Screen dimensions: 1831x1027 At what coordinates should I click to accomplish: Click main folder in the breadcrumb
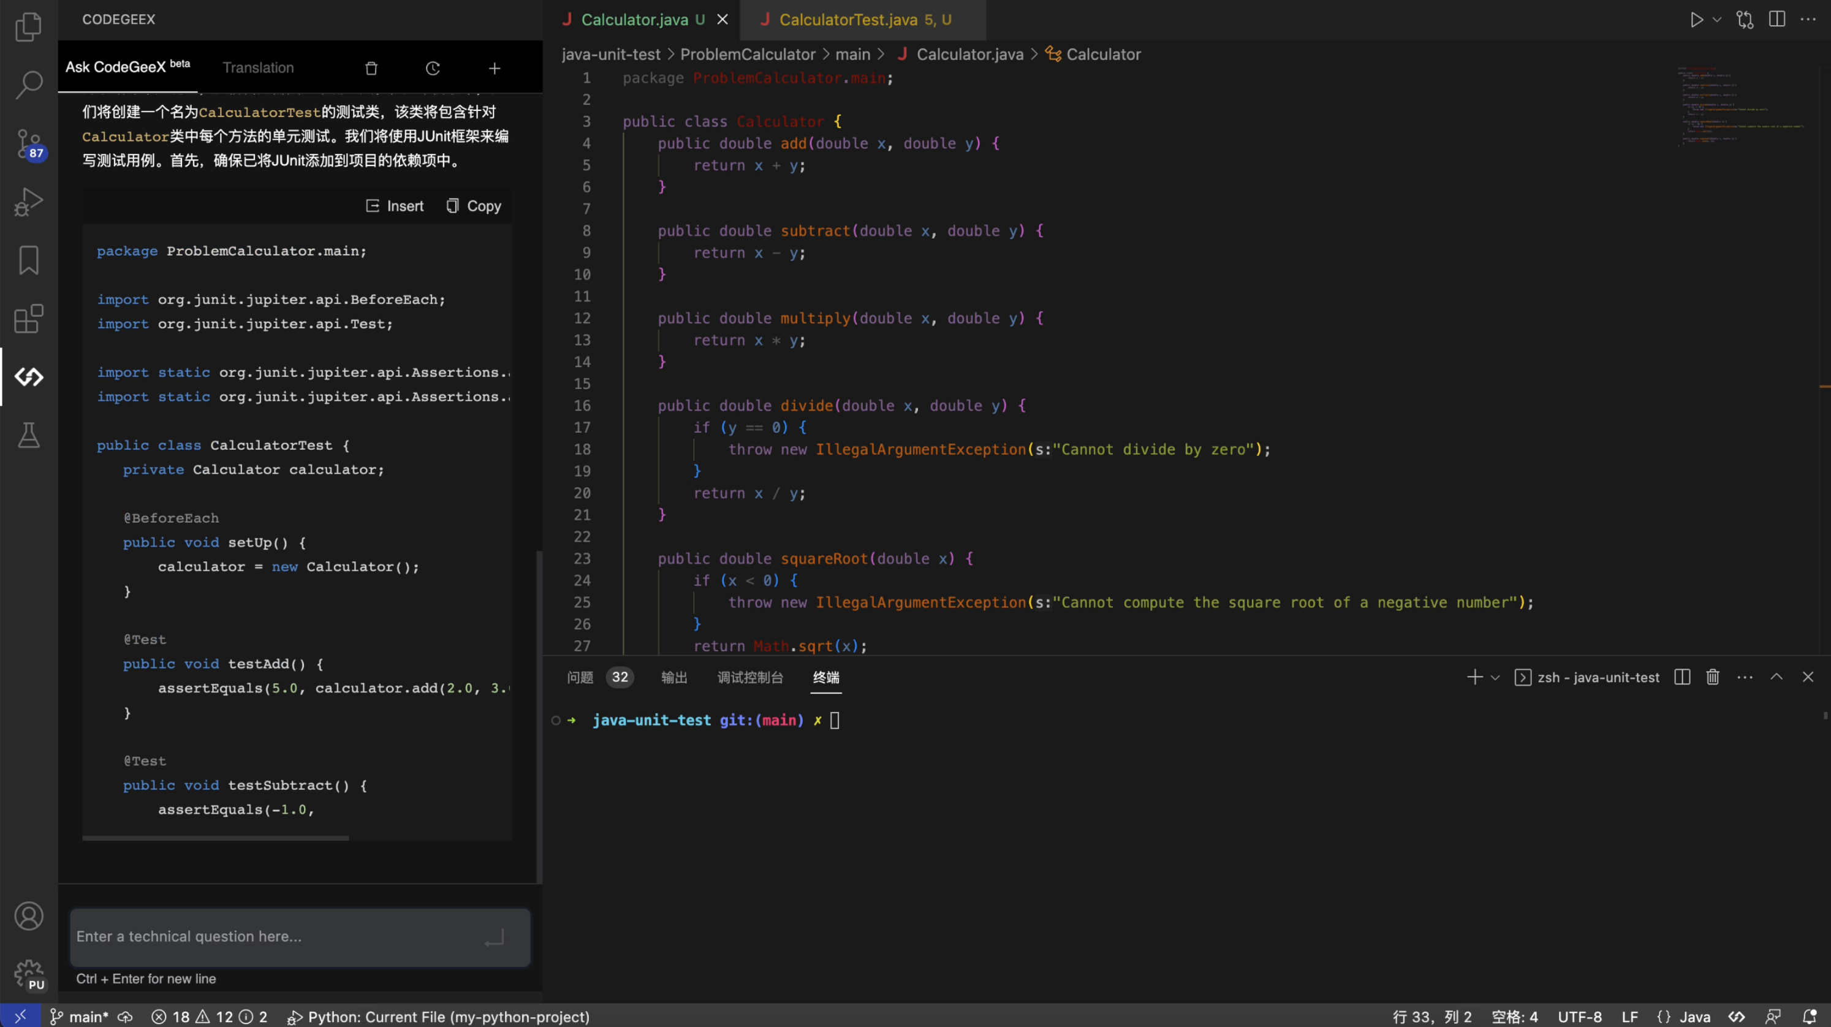click(852, 55)
